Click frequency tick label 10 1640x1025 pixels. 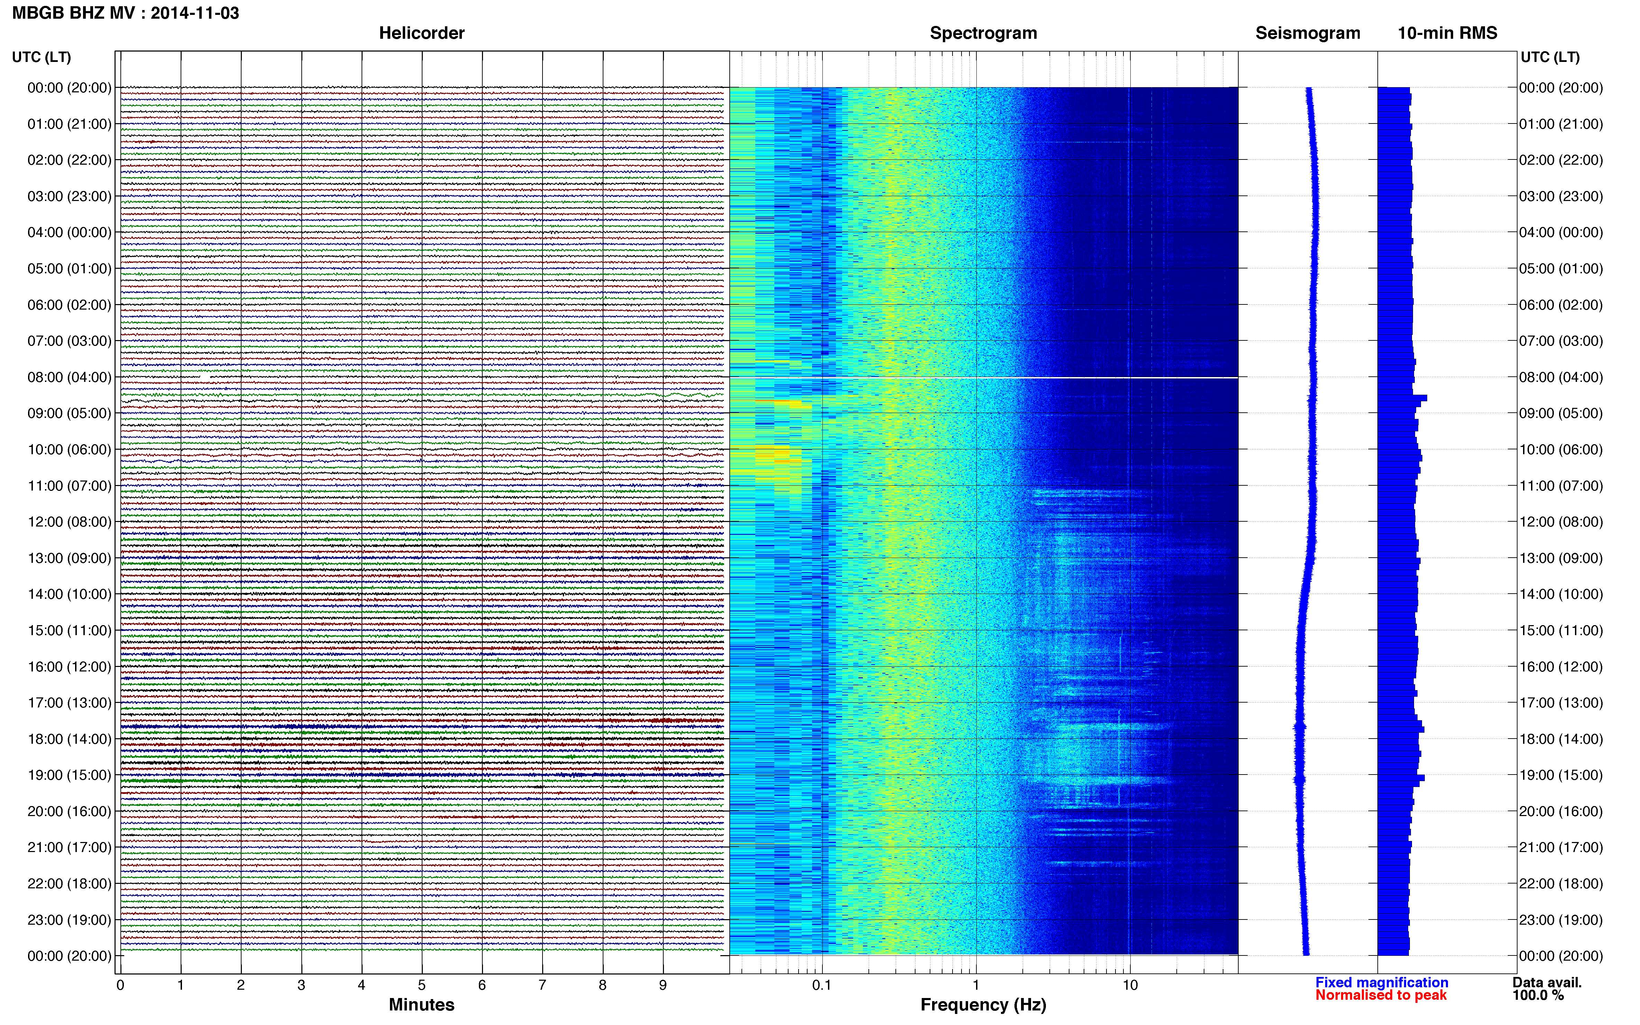click(x=1130, y=985)
